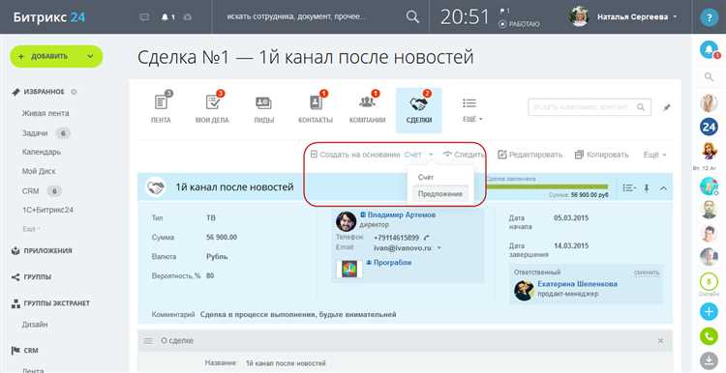726x373 pixels.
Task: Click the magnifier icon in header search
Action: [412, 16]
